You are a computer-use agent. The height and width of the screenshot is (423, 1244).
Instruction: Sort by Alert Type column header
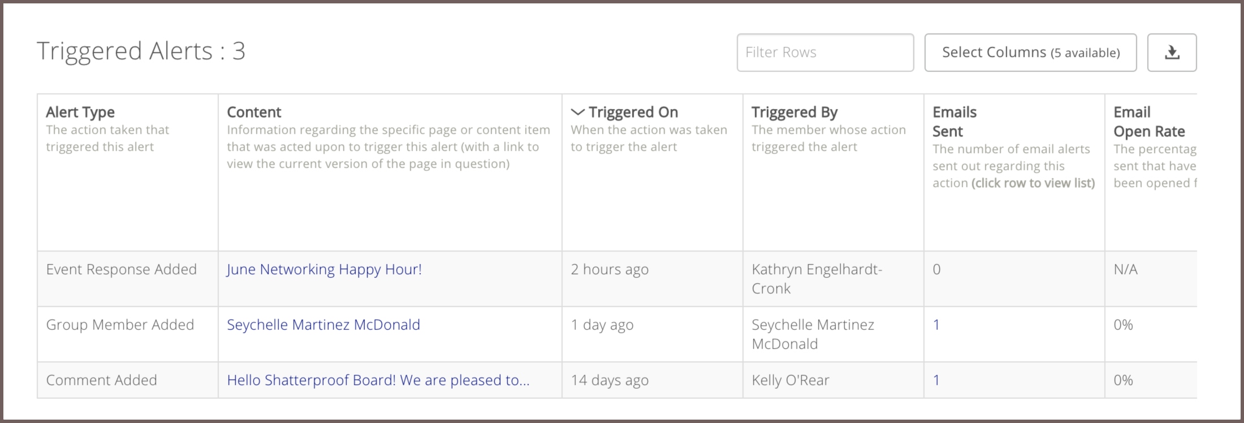pos(80,112)
